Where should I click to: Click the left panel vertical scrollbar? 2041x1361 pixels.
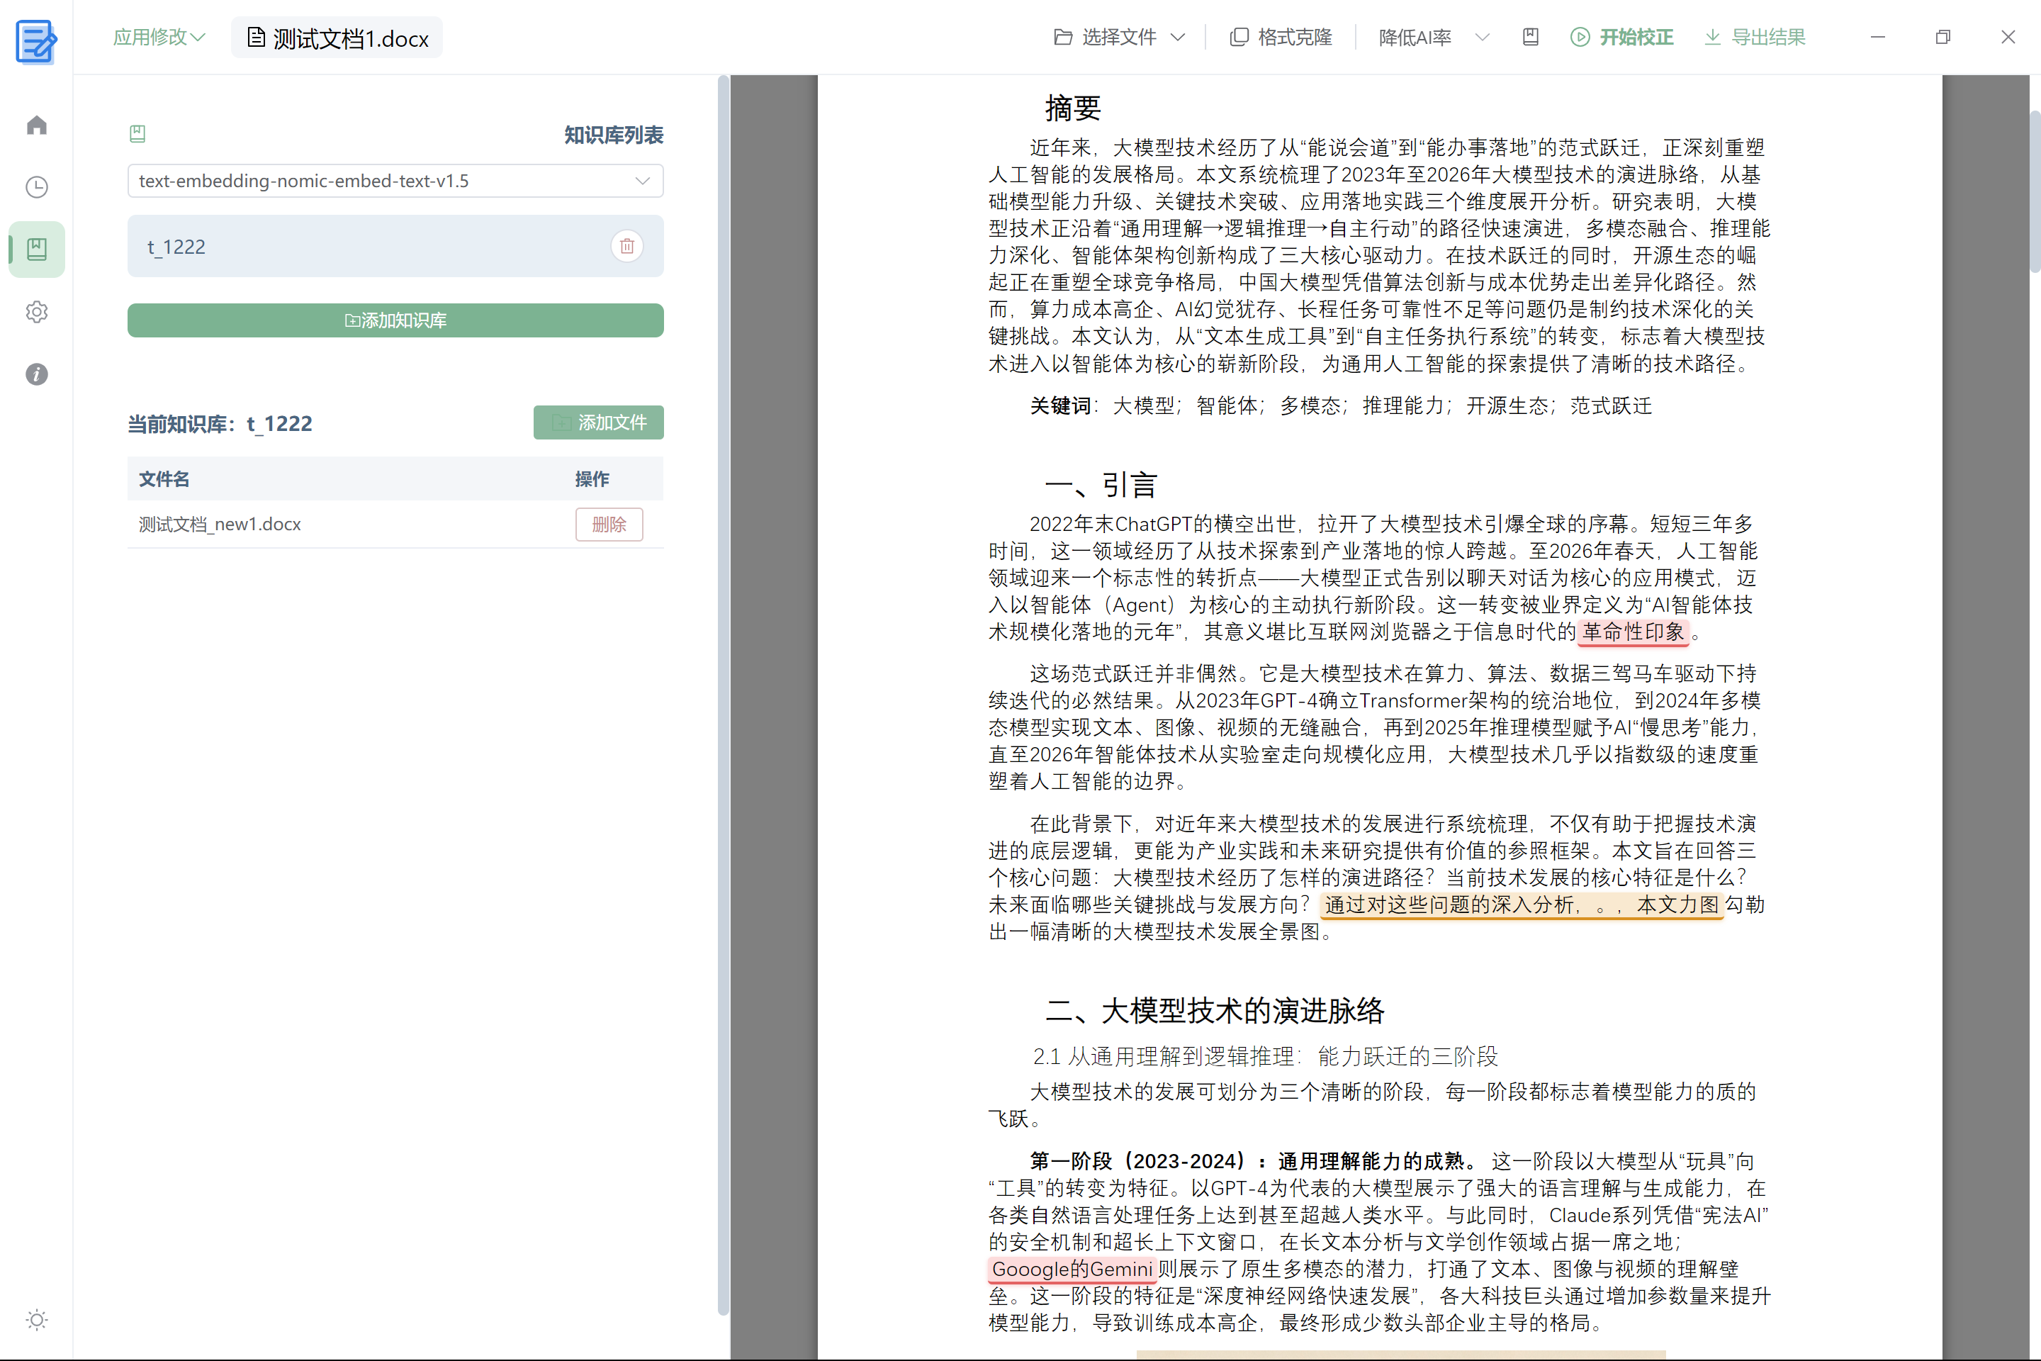(724, 695)
